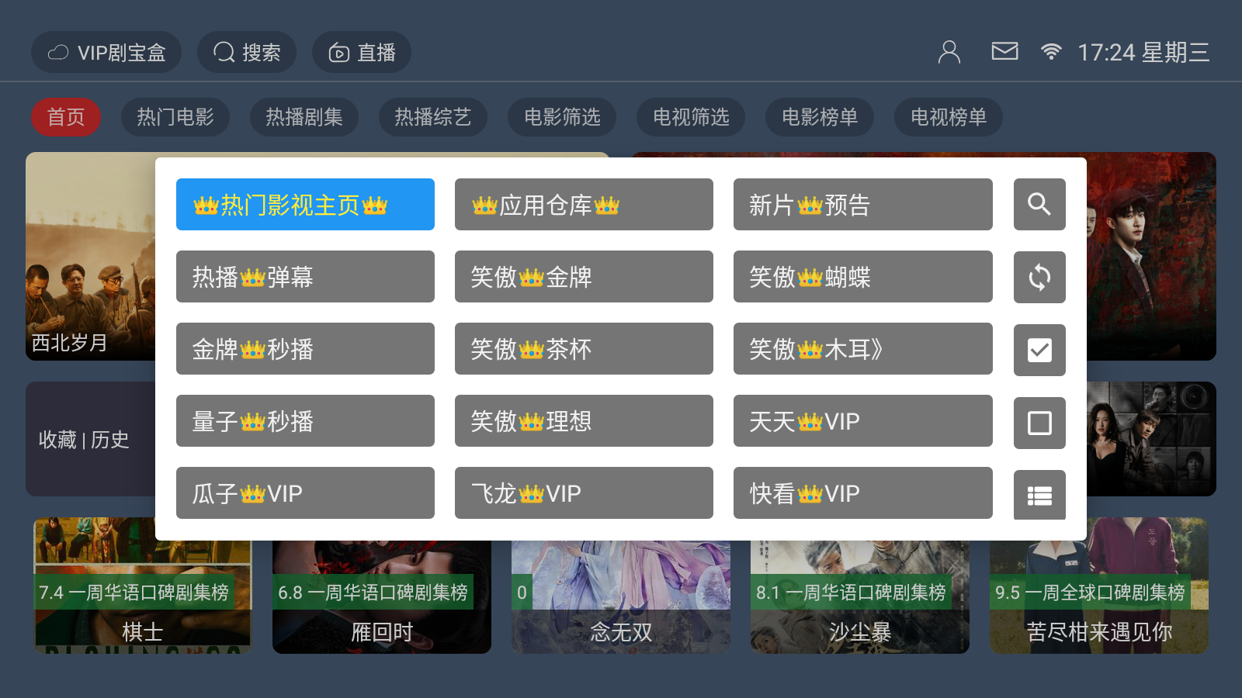The image size is (1242, 698).
Task: Tick the empty checkbox in popup
Action: tap(1039, 423)
